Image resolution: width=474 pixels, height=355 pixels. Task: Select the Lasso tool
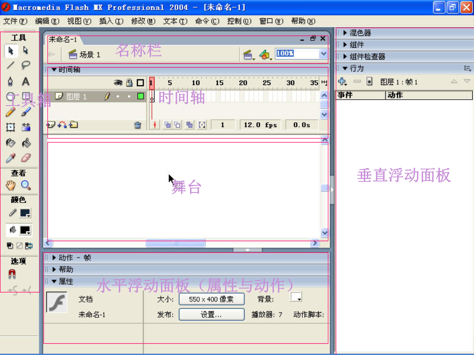click(26, 65)
